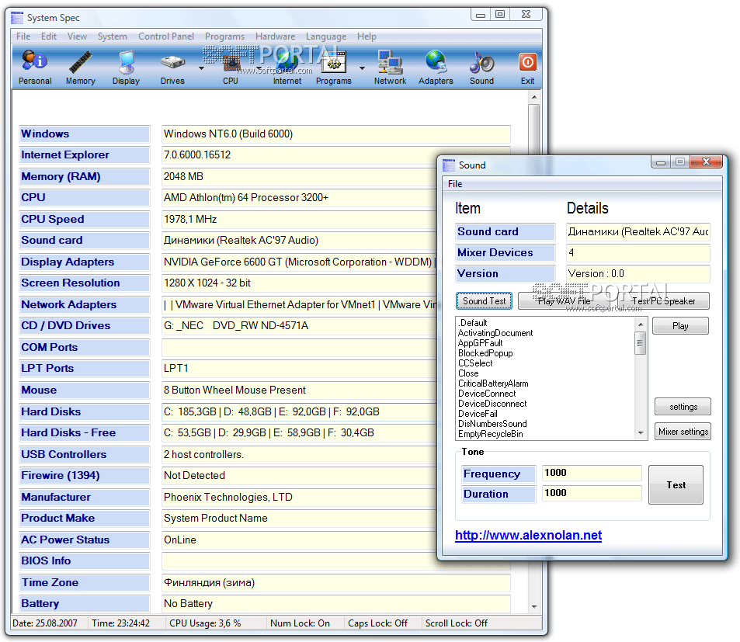
Task: Click the Duration value field
Action: click(592, 494)
